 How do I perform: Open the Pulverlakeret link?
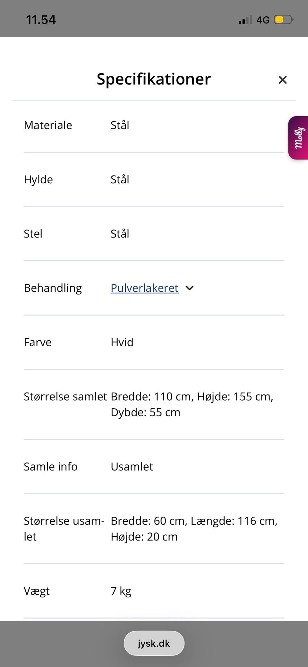[x=144, y=288]
